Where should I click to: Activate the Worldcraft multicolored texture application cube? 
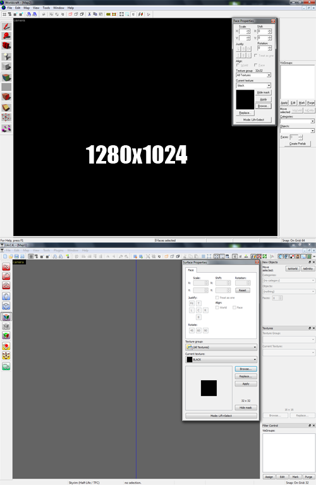tap(6, 77)
